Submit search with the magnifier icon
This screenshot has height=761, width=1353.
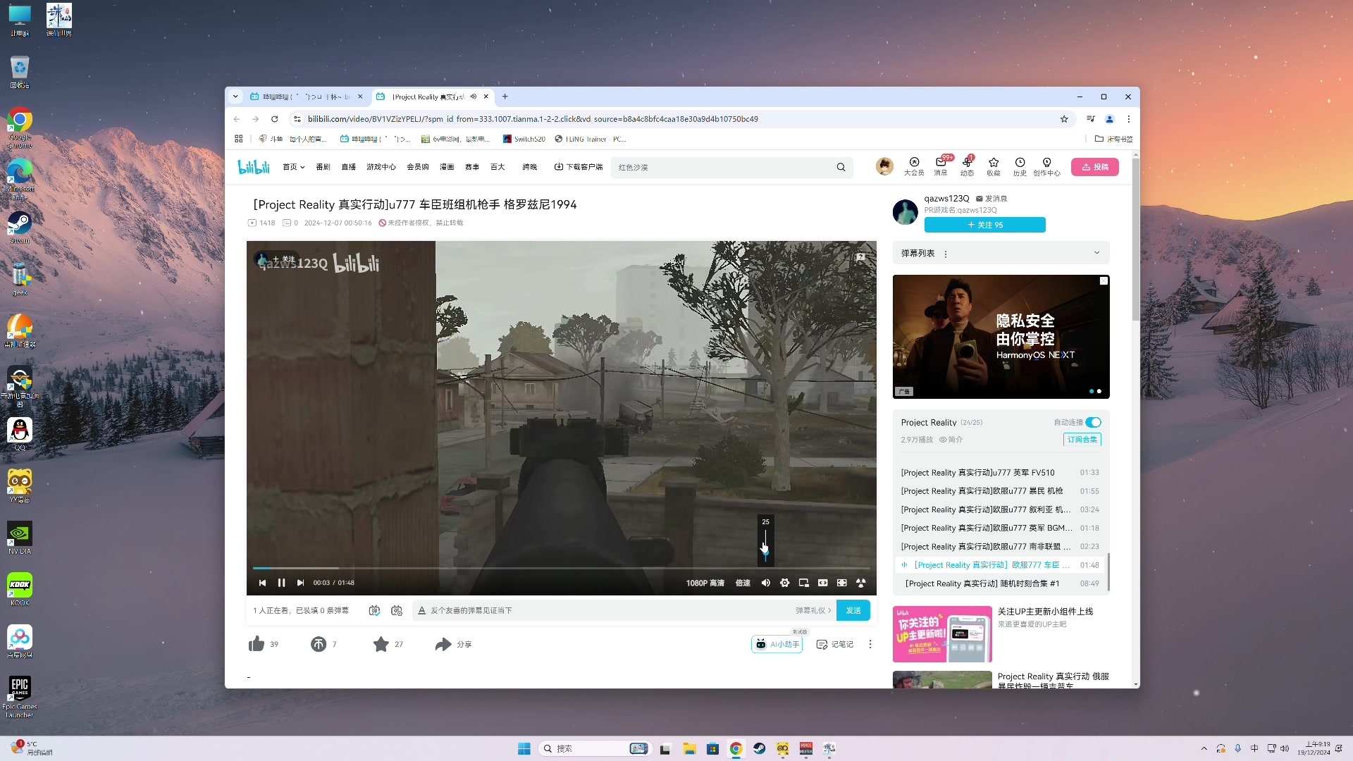841,167
